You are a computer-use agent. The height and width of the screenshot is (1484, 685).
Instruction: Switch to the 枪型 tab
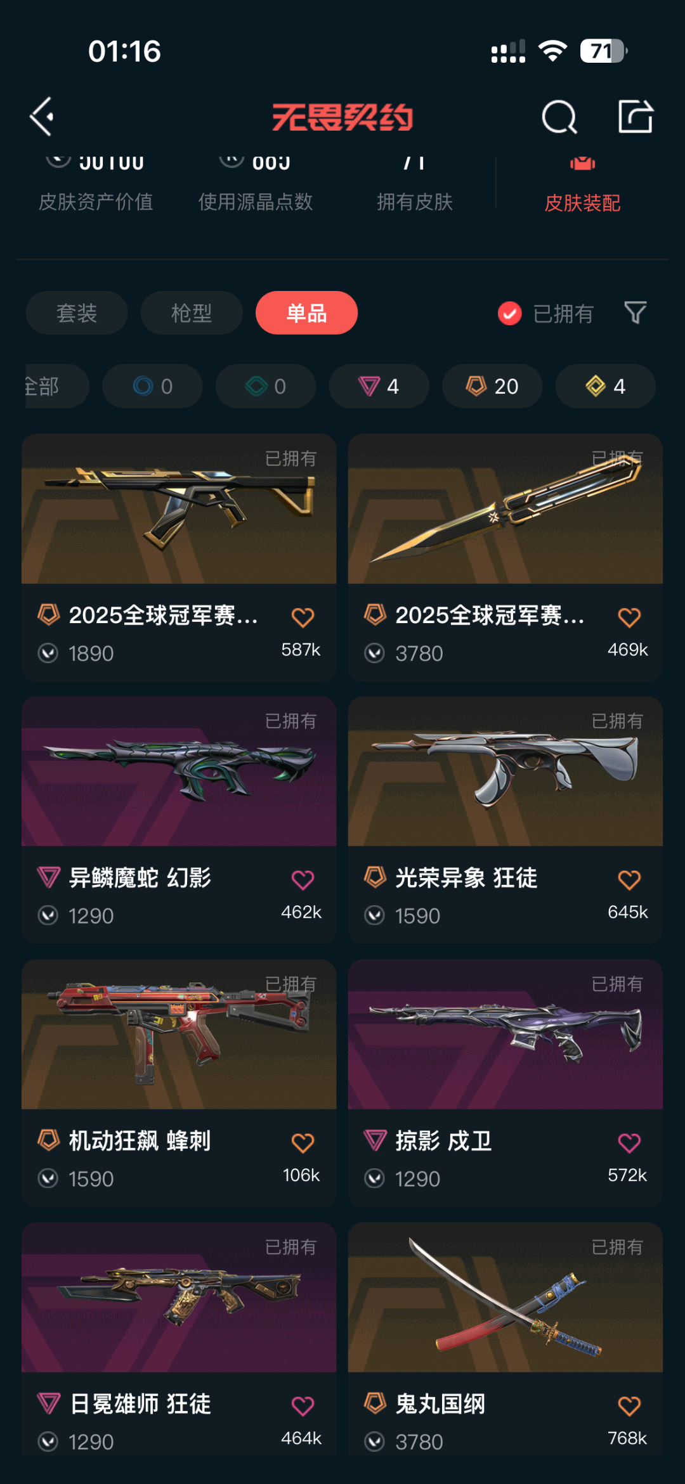[192, 313]
